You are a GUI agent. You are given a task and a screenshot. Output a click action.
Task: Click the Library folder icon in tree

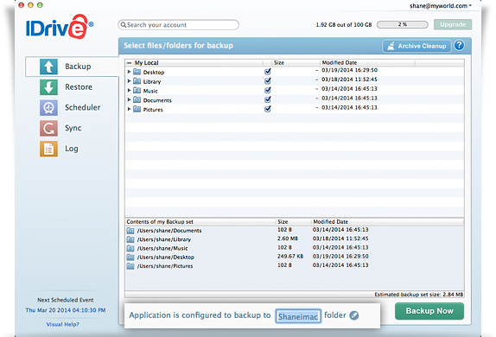tap(137, 81)
